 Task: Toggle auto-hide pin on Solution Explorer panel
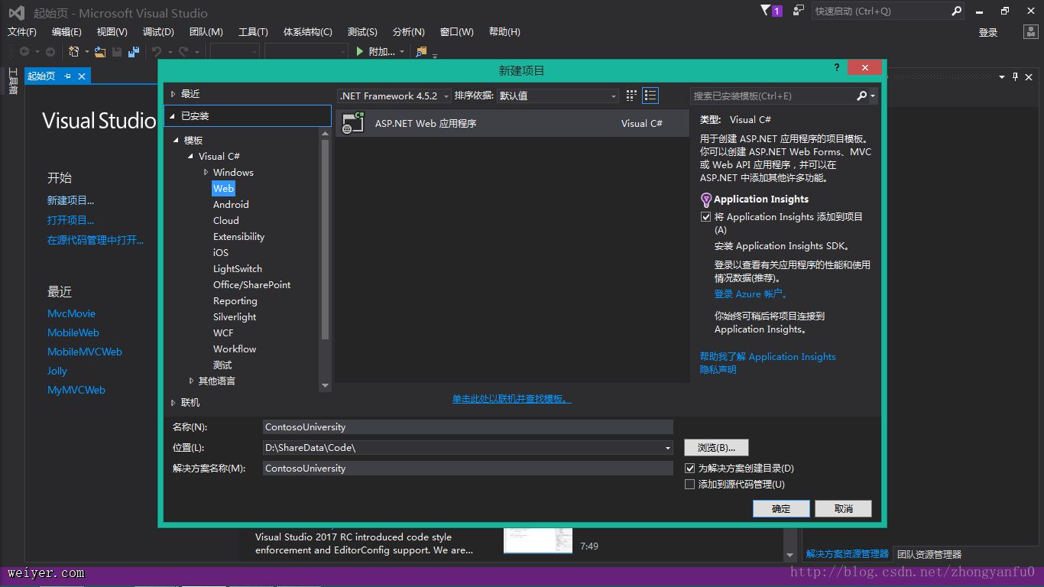(x=1016, y=76)
